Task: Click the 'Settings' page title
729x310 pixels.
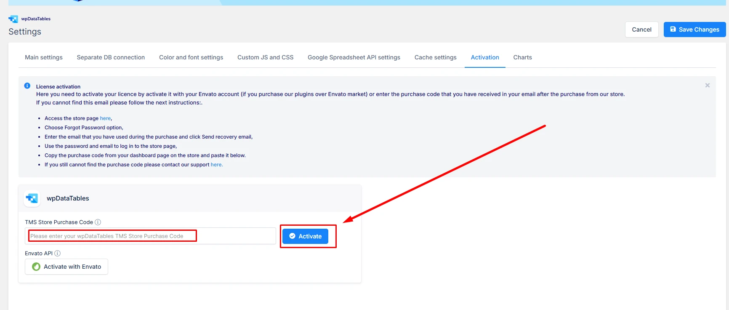Action: pos(25,32)
